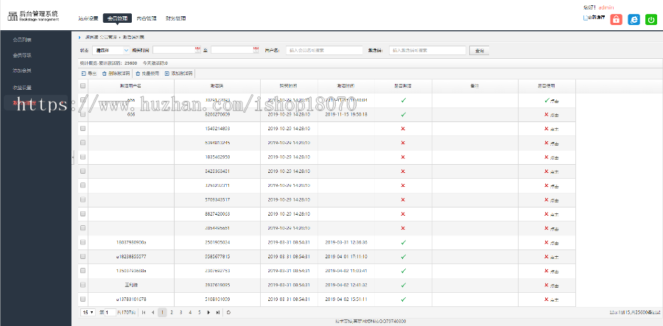
Task: Open the rows-per-page dropdown showing 15
Action: click(x=88, y=313)
